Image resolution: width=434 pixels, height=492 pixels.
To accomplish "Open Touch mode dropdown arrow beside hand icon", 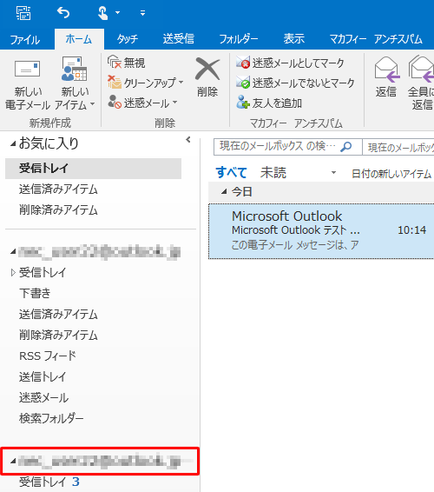I will (x=117, y=13).
